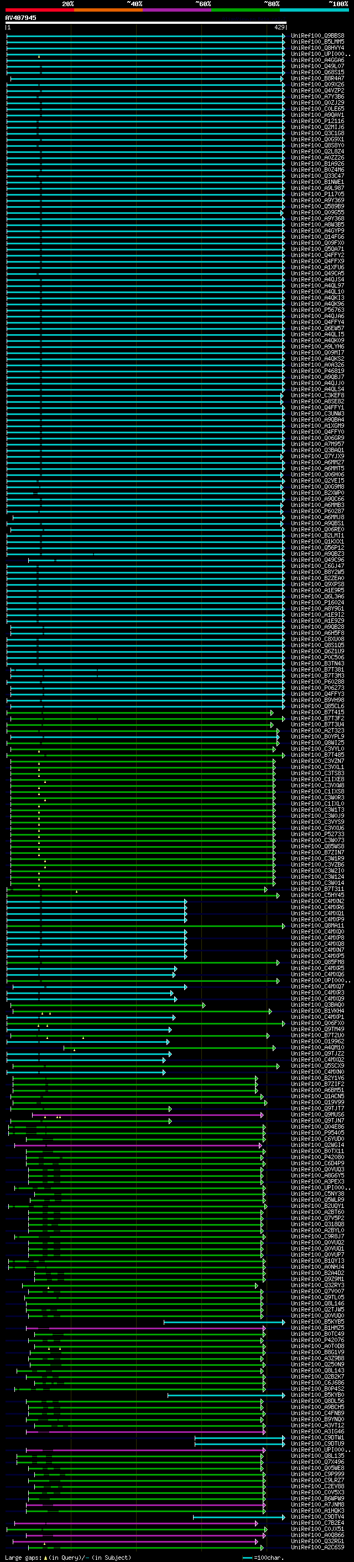Open hit UniRef100_C4MXN2

(x=317, y=901)
